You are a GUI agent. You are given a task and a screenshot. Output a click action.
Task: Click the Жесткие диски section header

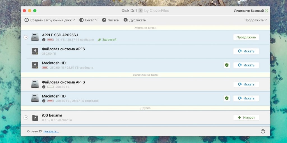pyautogui.click(x=145, y=28)
